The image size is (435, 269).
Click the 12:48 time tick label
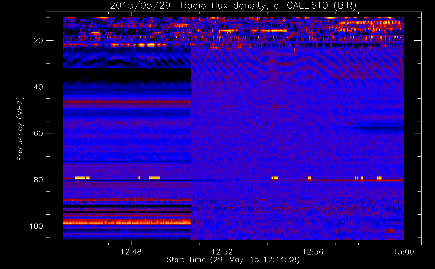pyautogui.click(x=131, y=252)
